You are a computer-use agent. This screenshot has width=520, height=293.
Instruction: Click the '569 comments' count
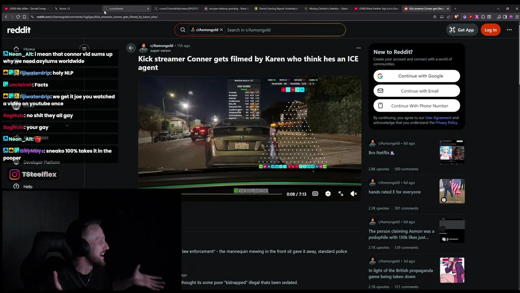click(406, 169)
